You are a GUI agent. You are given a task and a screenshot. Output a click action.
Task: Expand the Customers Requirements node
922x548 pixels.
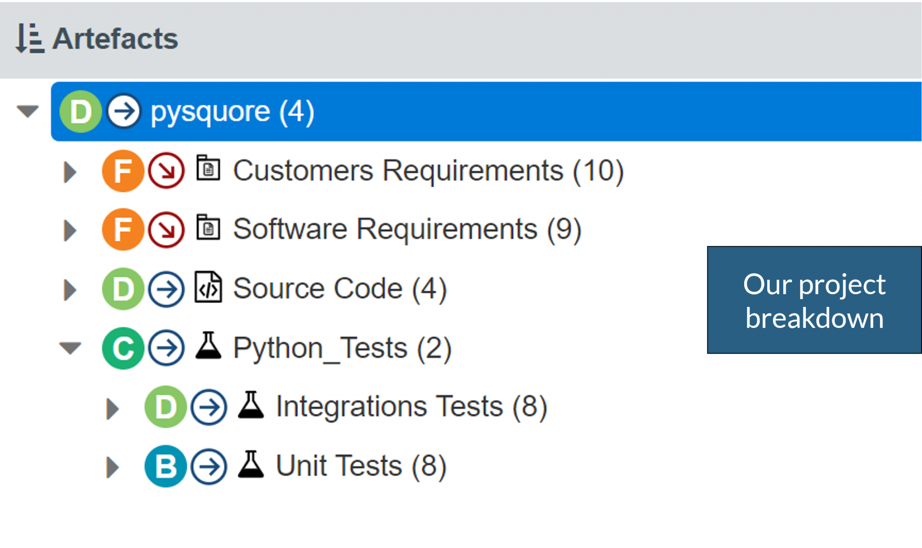[70, 171]
